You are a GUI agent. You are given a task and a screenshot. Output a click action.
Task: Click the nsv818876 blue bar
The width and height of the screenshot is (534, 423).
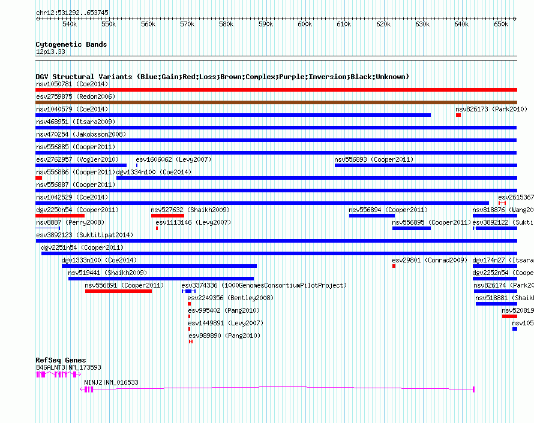pos(495,216)
